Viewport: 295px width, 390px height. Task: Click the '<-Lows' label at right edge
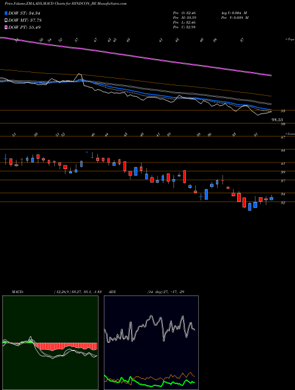(x=290, y=134)
